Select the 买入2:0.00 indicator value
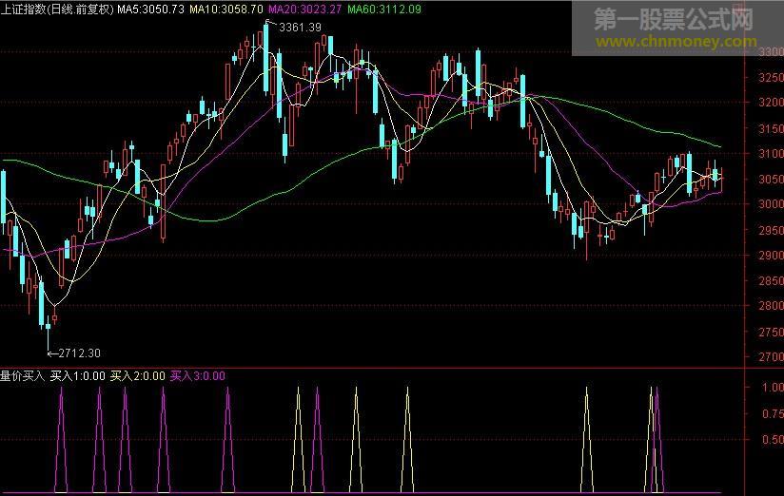This screenshot has width=784, height=496. pyautogui.click(x=137, y=375)
